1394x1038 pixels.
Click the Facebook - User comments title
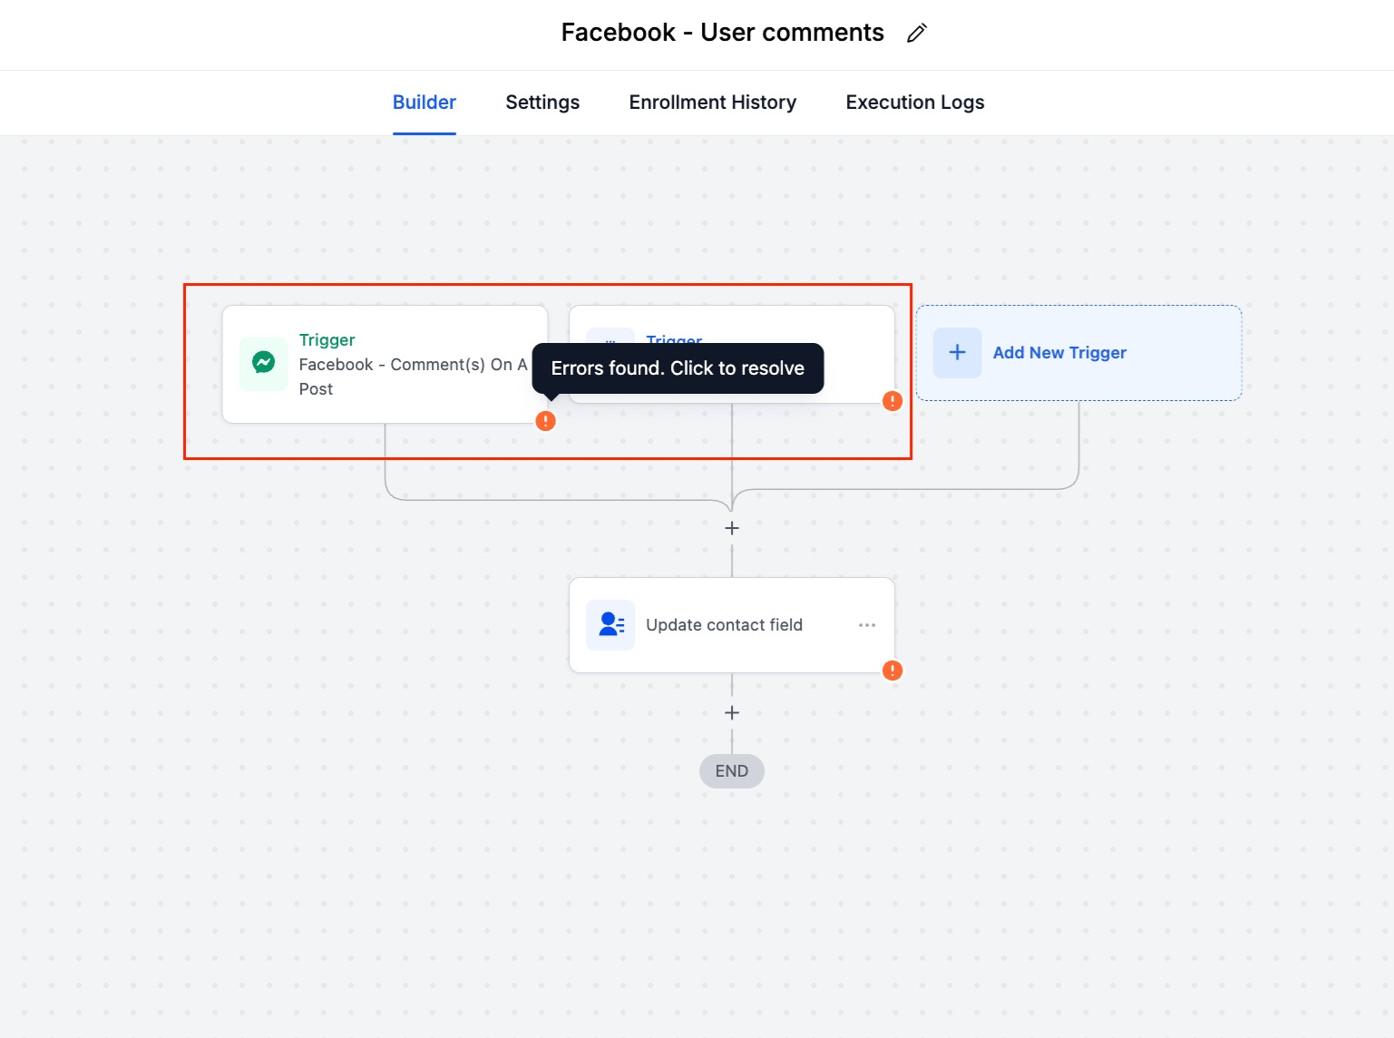[722, 33]
